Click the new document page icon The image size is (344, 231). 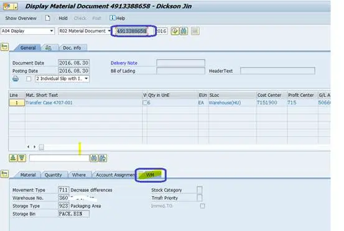point(48,18)
